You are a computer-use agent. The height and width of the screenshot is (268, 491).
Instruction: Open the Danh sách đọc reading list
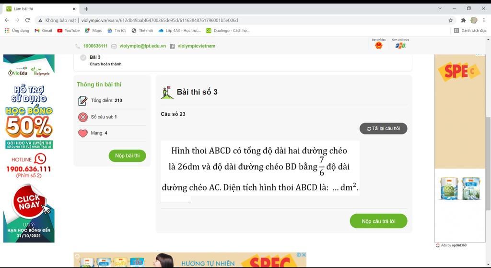470,30
